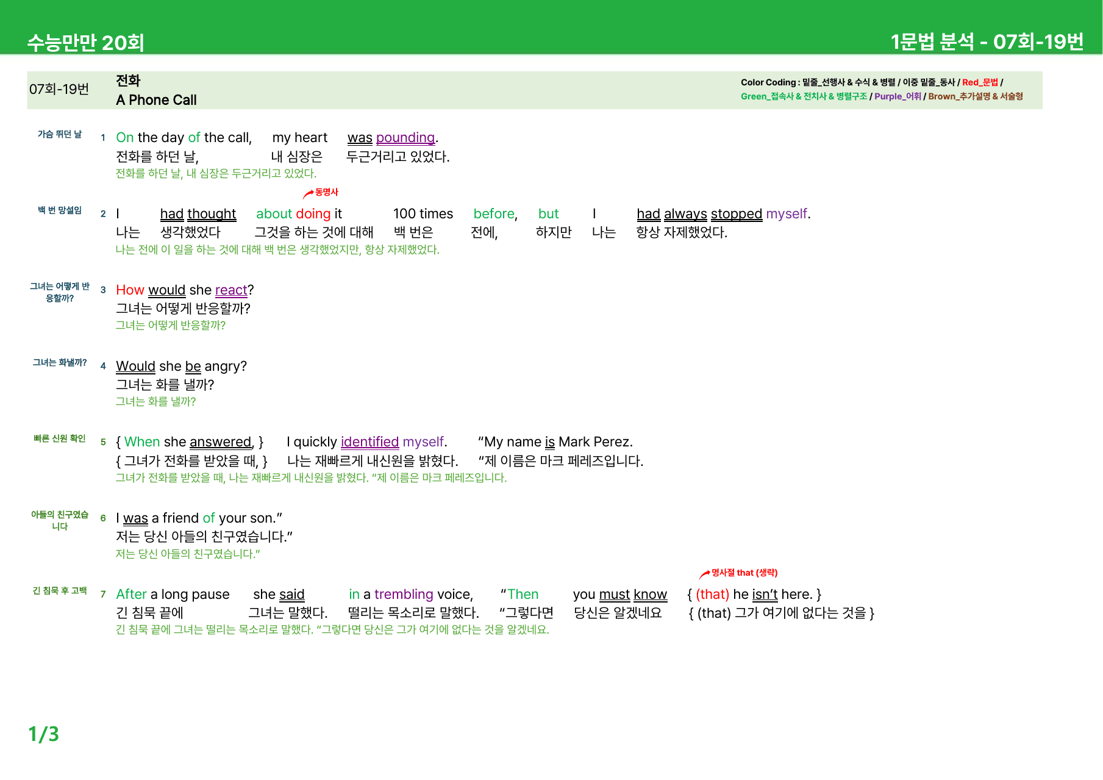The image size is (1103, 780).
Task: Click the label 07회-19번 in the title bar
Action: [59, 89]
